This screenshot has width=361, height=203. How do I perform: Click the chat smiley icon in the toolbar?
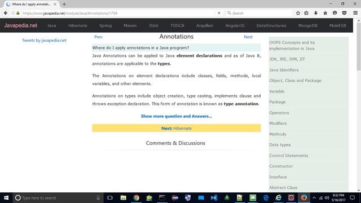(334, 13)
